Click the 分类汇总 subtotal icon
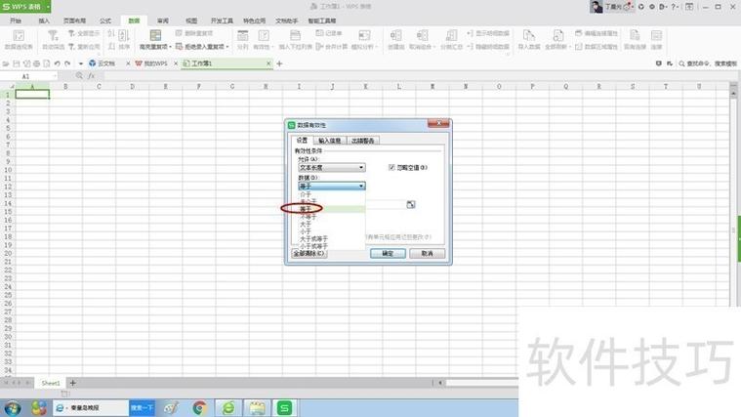Viewport: 741px width, 417px height. (x=451, y=36)
